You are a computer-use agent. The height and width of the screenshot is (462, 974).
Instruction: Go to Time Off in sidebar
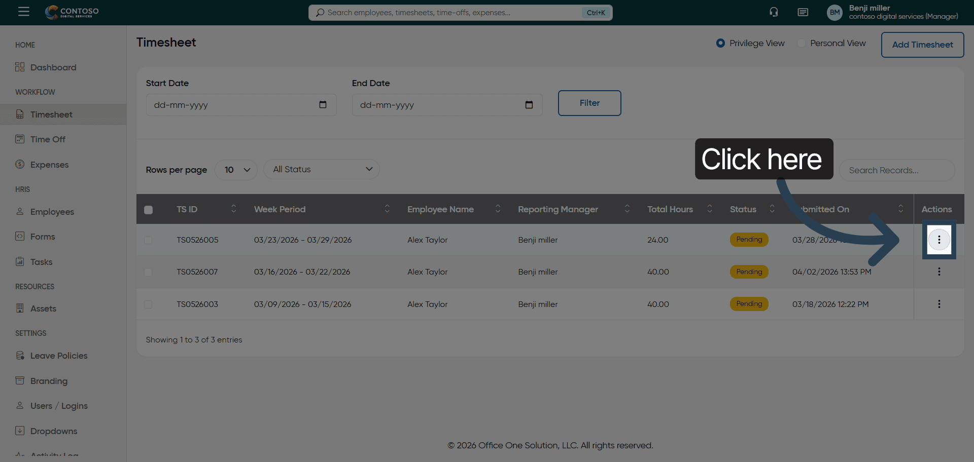coord(48,139)
